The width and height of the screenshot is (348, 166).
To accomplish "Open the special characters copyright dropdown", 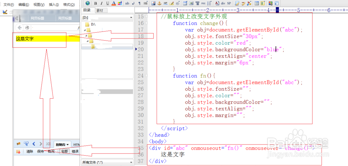I will [178, 3].
